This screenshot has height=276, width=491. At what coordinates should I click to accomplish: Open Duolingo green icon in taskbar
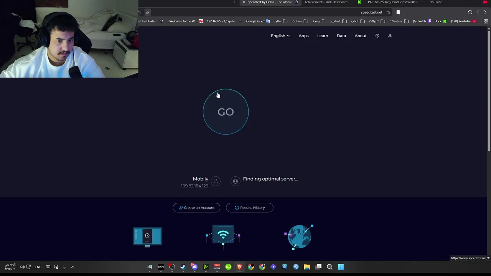tap(228, 267)
